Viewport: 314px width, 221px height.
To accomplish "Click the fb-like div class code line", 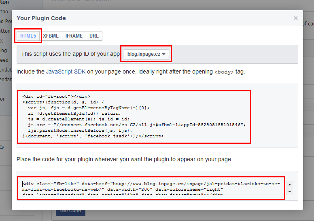I will [151, 183].
